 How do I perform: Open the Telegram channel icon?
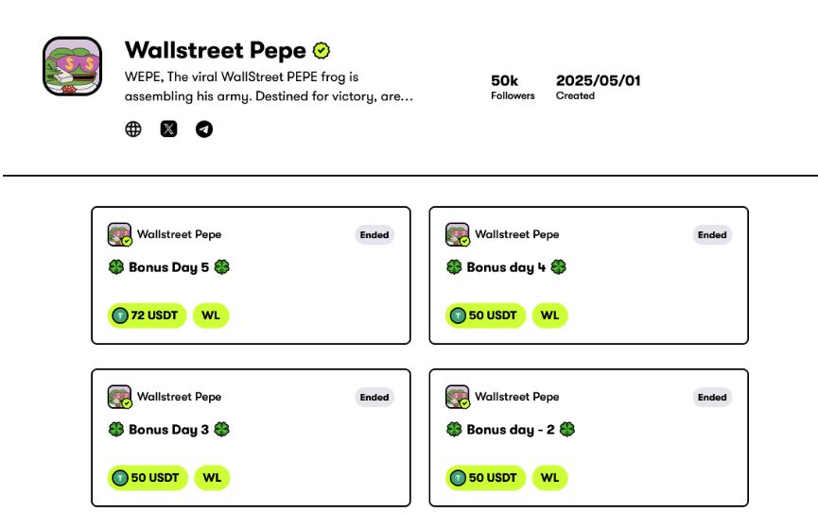tap(204, 129)
